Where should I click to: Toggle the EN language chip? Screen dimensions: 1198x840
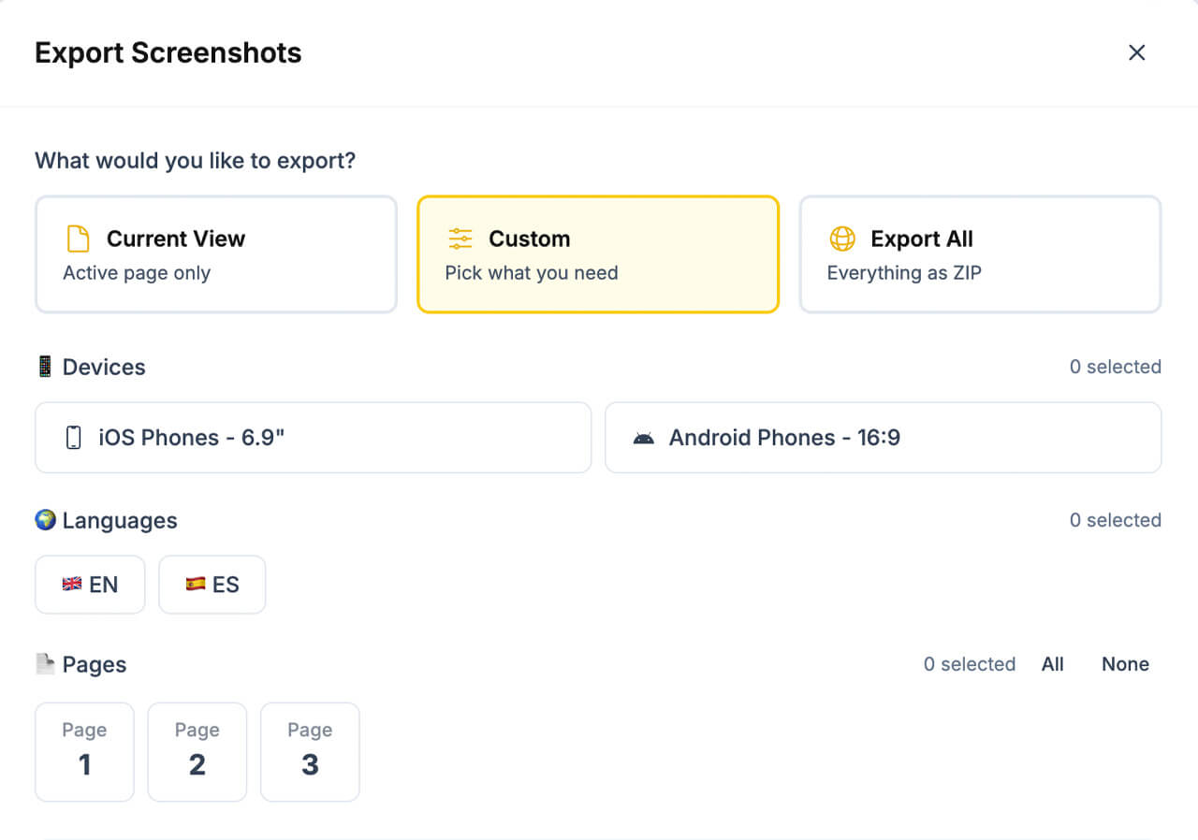pyautogui.click(x=90, y=585)
